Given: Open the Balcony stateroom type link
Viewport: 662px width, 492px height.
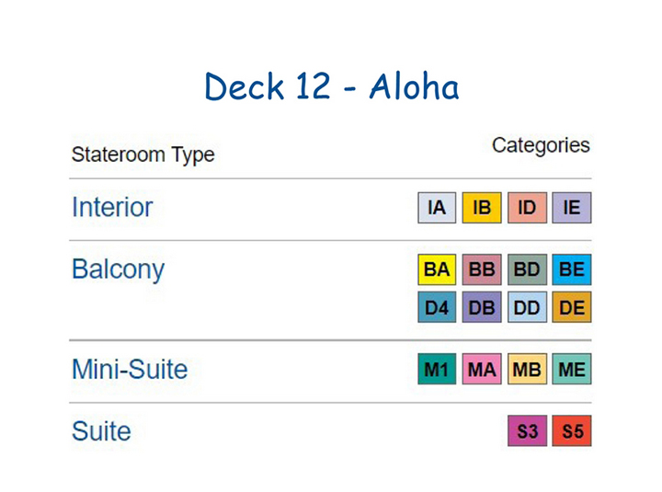Looking at the screenshot, I should click(119, 269).
